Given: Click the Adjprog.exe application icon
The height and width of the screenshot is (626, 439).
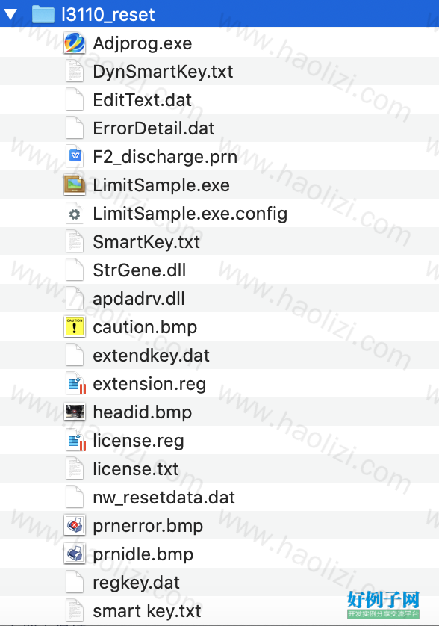Looking at the screenshot, I should click(75, 43).
